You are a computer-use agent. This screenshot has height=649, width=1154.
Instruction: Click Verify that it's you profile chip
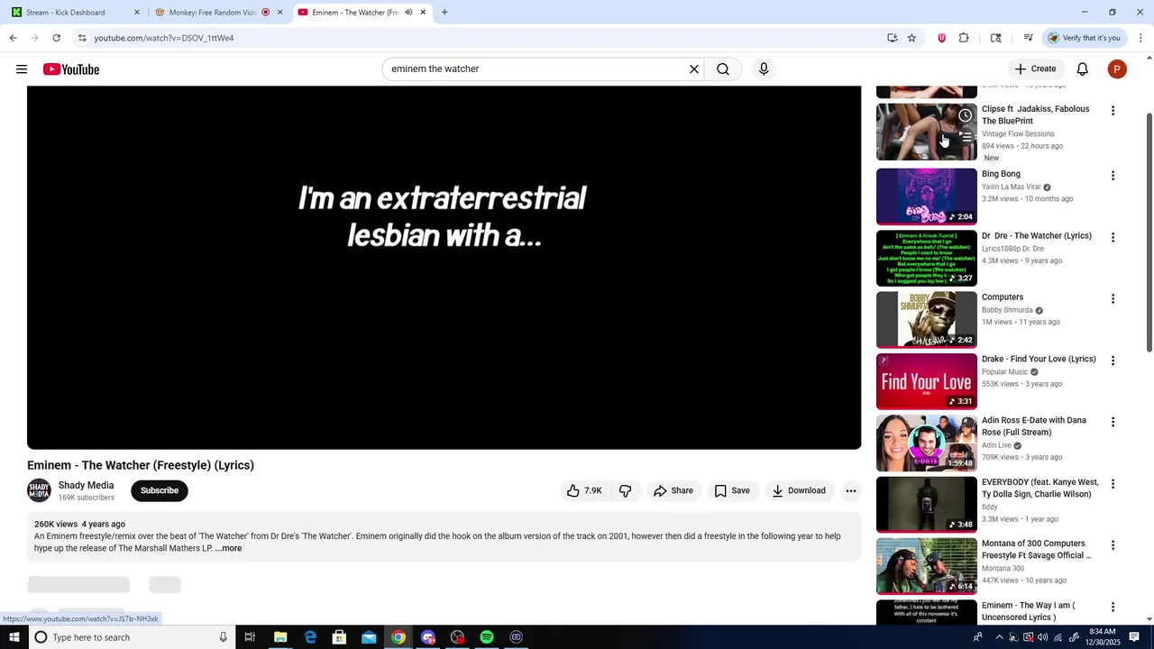pyautogui.click(x=1084, y=38)
